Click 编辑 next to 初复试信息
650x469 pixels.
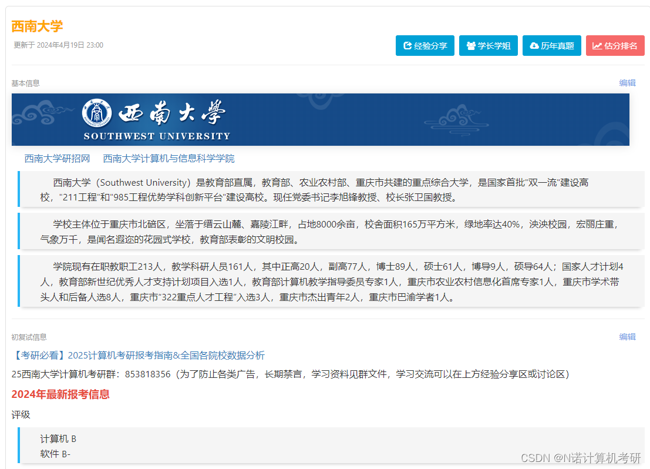[627, 337]
